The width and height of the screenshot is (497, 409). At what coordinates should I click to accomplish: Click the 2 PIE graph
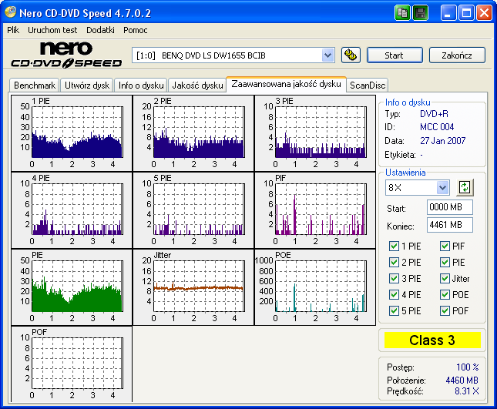[x=199, y=132]
